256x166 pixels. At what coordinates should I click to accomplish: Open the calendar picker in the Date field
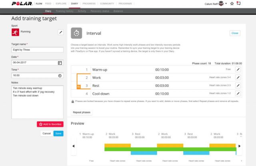(60, 63)
